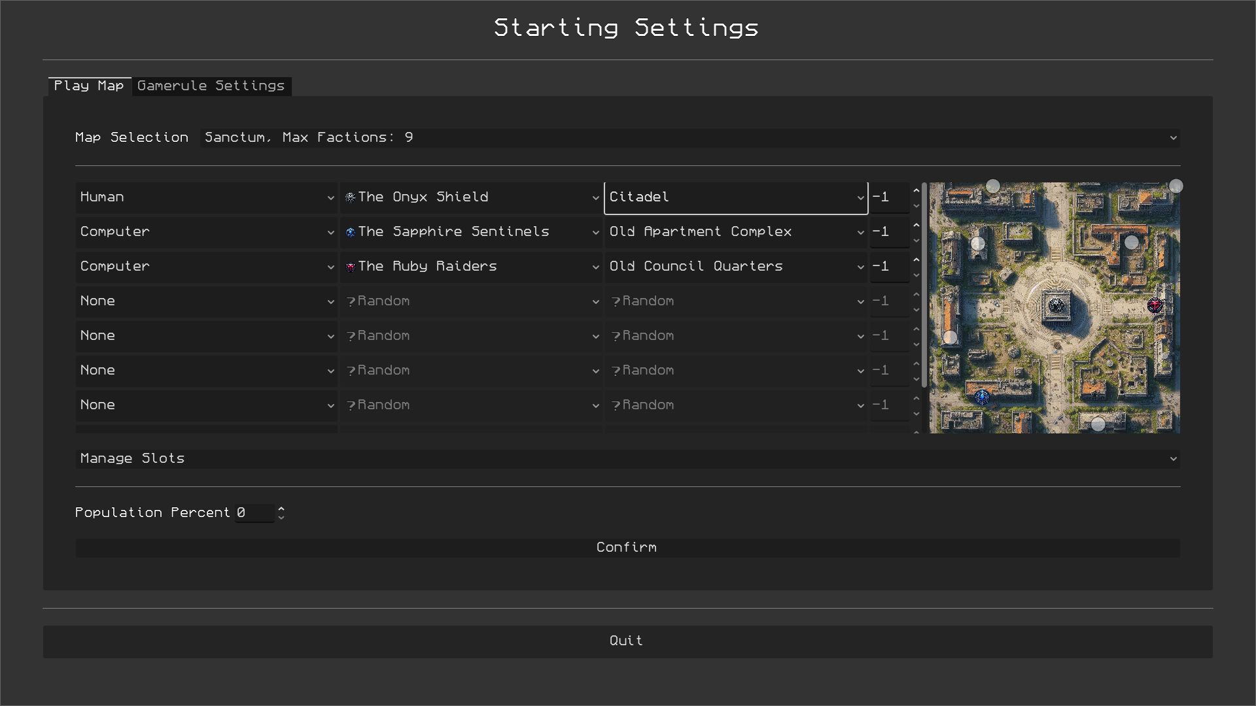Click the Quit button
Image resolution: width=1256 pixels, height=706 pixels.
point(627,641)
